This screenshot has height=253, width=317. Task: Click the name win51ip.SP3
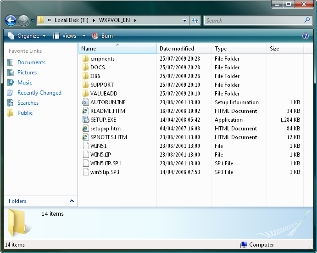click(105, 172)
